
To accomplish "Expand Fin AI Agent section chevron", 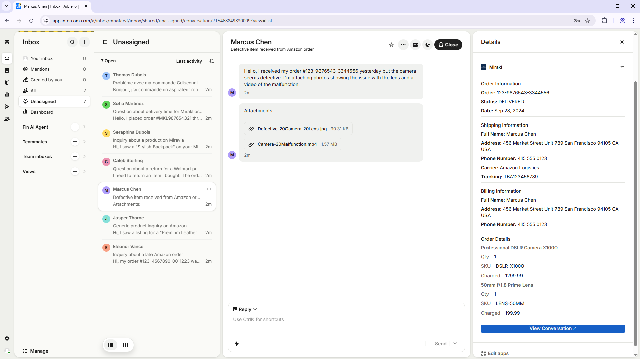I will pyautogui.click(x=85, y=127).
